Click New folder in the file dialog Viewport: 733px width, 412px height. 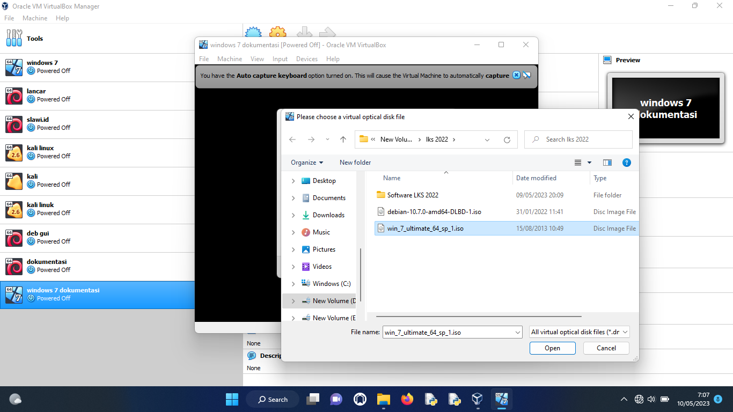355,163
